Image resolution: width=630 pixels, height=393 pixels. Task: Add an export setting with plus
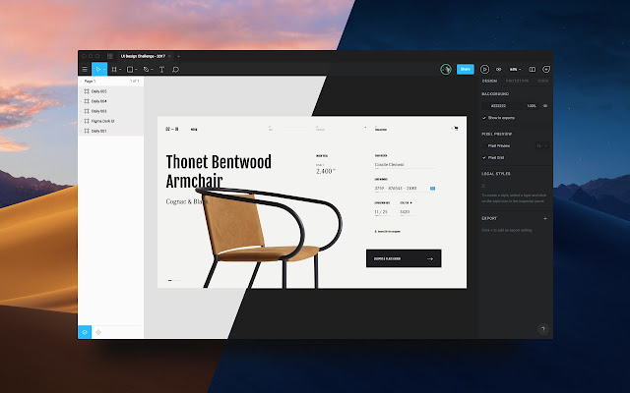(x=545, y=218)
